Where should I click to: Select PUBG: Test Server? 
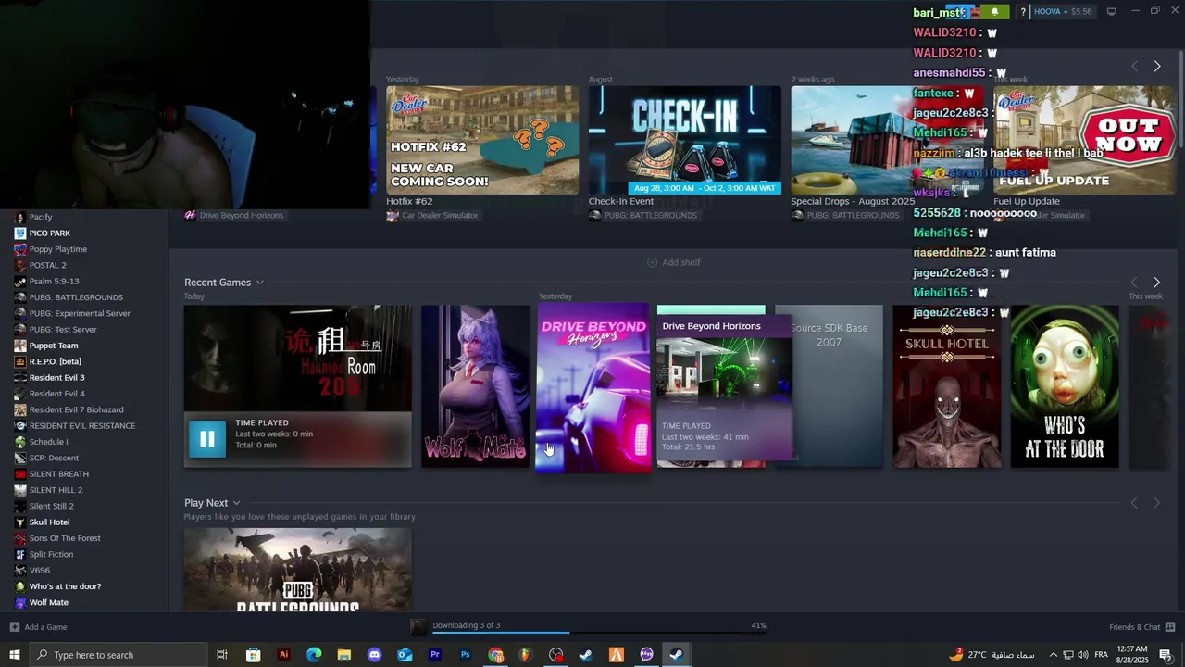(63, 330)
